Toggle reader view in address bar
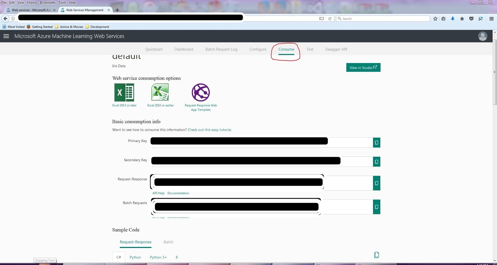Viewport: 497px width, 265px height. coord(321,19)
